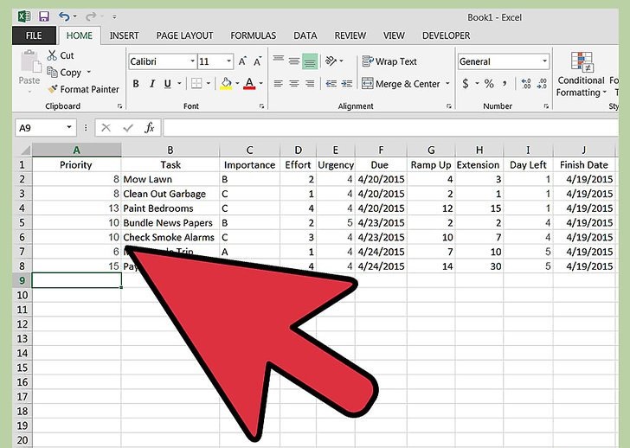Open the General number format dropdown
The height and width of the screenshot is (448, 630).
pyautogui.click(x=544, y=61)
